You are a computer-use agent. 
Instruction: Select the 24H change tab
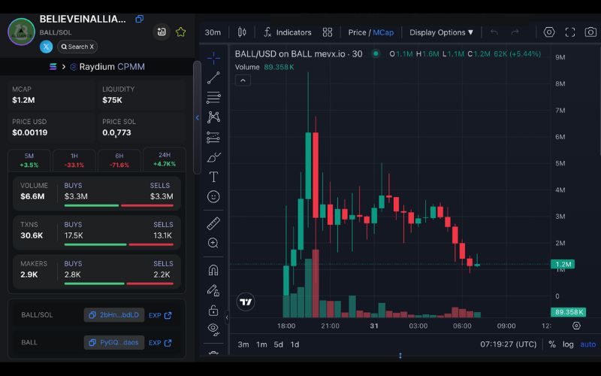pyautogui.click(x=165, y=159)
